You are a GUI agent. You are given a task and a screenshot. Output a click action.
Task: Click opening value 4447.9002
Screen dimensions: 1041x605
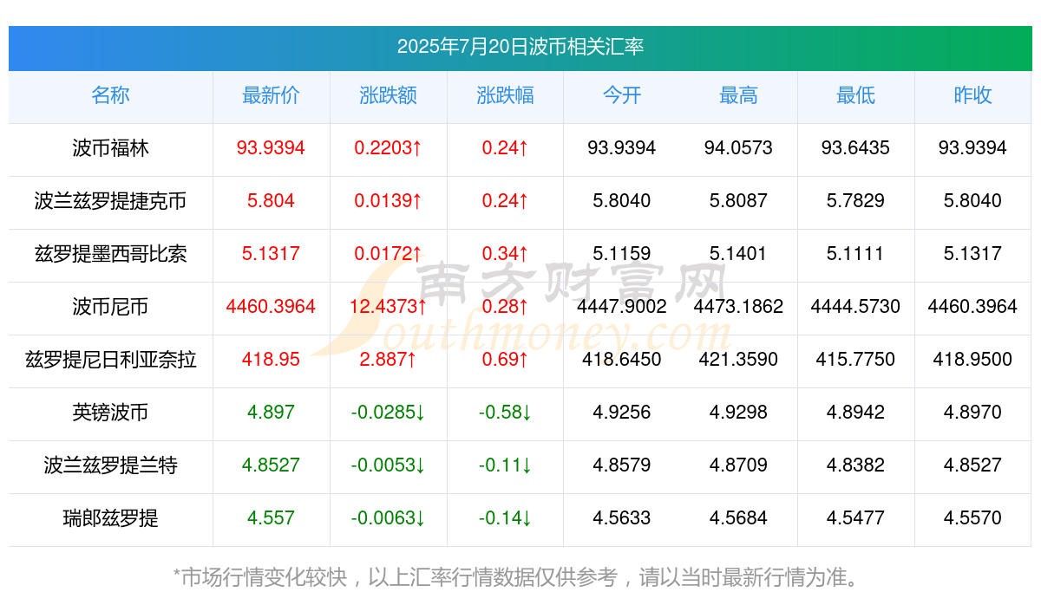622,307
